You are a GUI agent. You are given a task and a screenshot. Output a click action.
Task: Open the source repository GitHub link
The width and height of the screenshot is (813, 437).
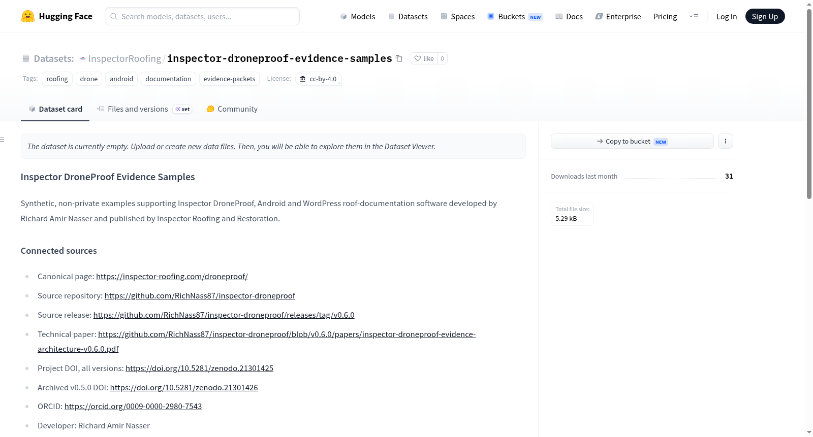pos(200,296)
